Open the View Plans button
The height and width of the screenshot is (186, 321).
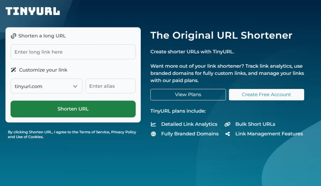(x=188, y=95)
